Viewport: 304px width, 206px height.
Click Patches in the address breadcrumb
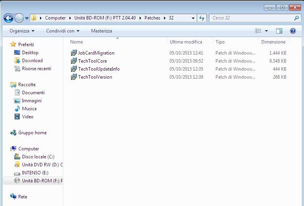pos(152,18)
